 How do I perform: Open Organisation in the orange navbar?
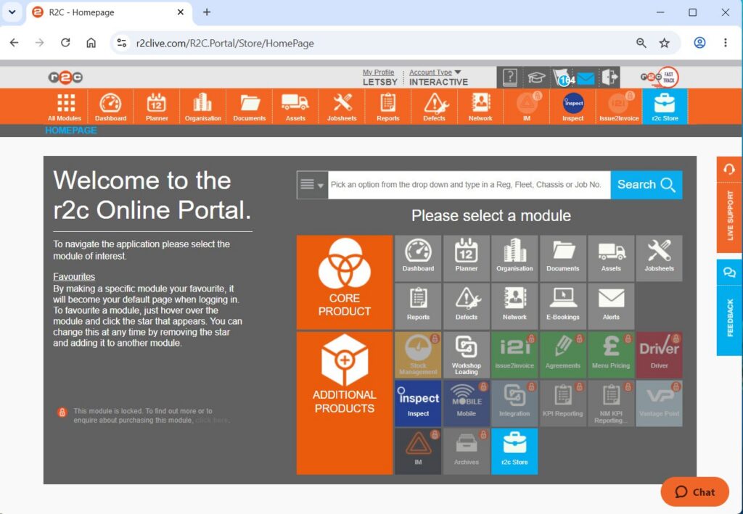(x=203, y=107)
